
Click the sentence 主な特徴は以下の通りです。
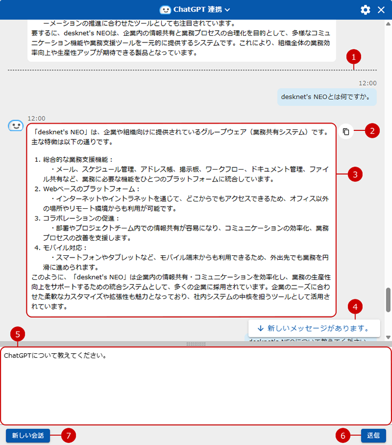click(72, 142)
